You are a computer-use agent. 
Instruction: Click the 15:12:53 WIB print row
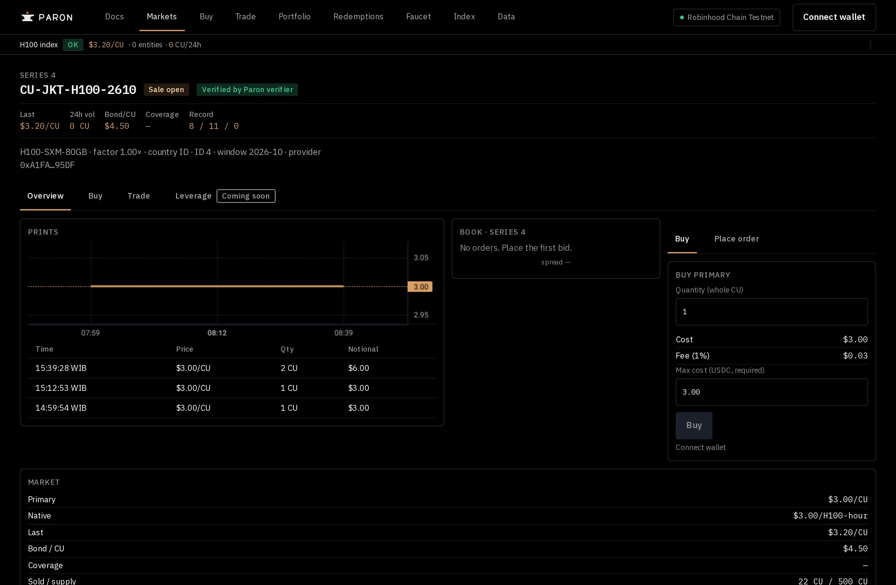tap(232, 388)
